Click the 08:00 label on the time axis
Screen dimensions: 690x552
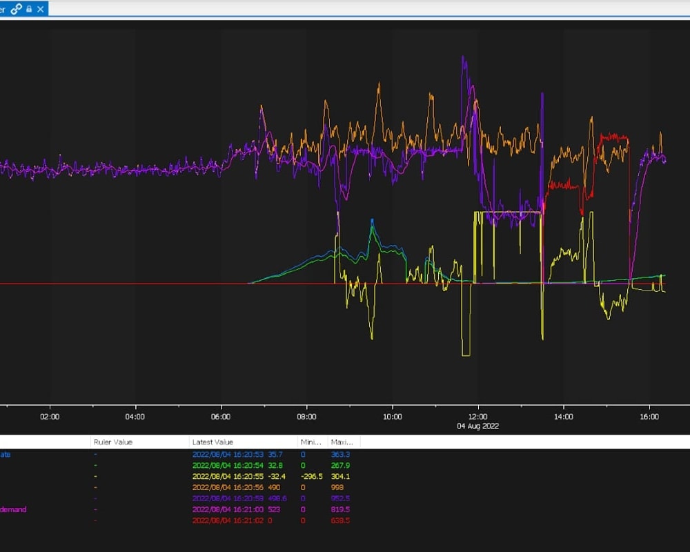pos(307,417)
